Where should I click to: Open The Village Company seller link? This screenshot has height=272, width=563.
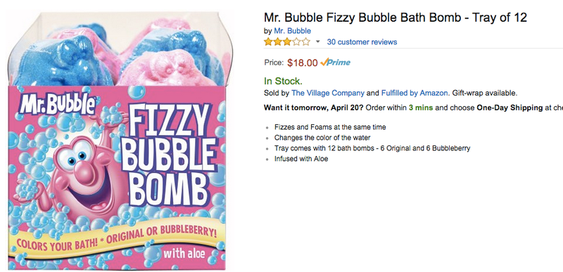point(328,93)
